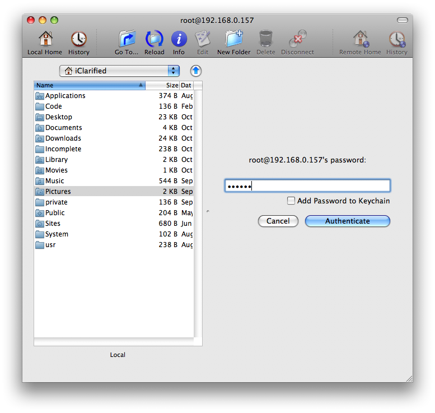Click the Local Home toolbar icon
435x413 pixels.
click(x=45, y=39)
